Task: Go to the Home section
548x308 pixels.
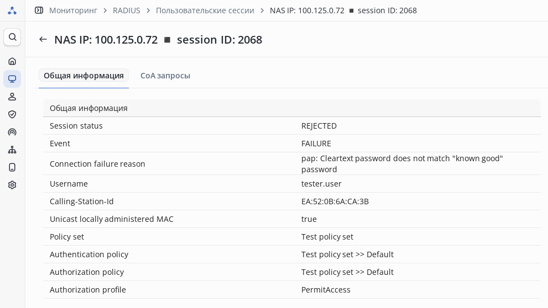Action: point(12,61)
